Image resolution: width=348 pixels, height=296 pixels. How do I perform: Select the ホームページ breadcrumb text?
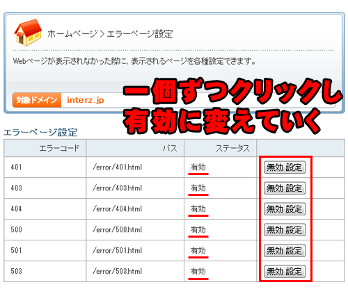coord(72,34)
